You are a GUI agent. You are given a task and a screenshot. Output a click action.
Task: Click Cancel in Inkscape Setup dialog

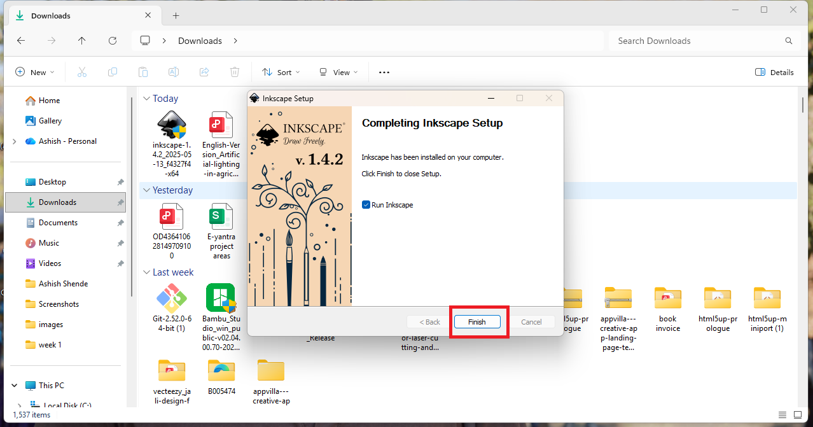531,322
